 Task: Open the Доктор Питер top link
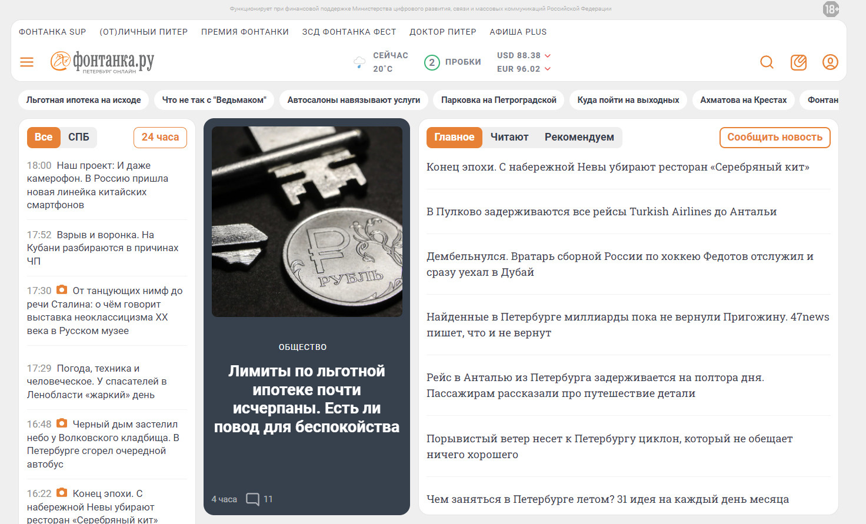pyautogui.click(x=443, y=32)
